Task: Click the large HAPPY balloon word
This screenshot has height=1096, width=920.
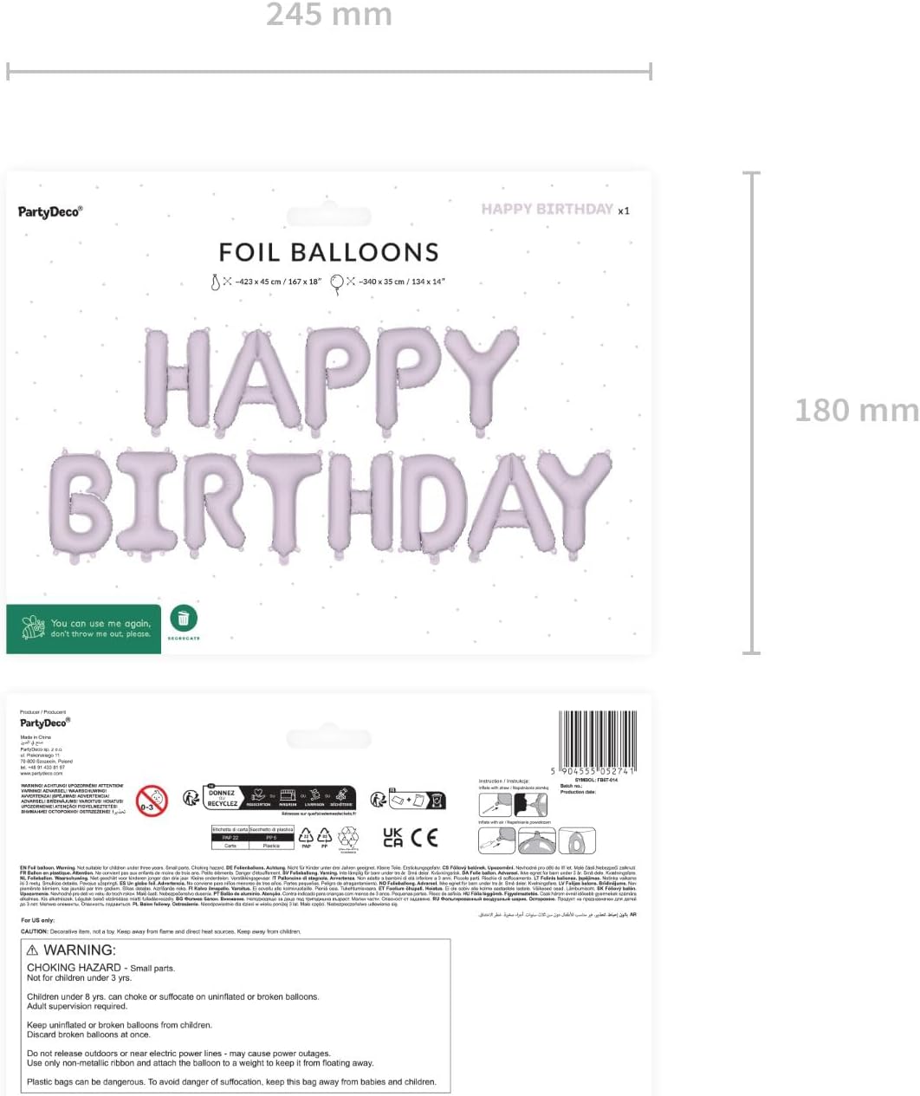Action: [331, 380]
